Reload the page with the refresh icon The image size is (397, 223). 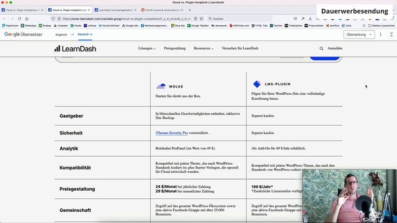(x=19, y=19)
